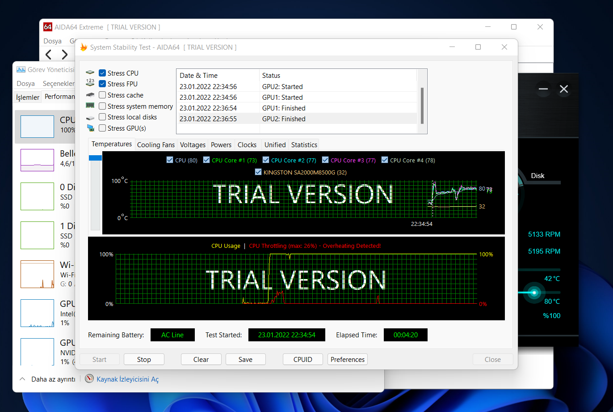Screen dimensions: 613x412
Task: Open Performans tab in Task Manager
Action: pyautogui.click(x=59, y=96)
